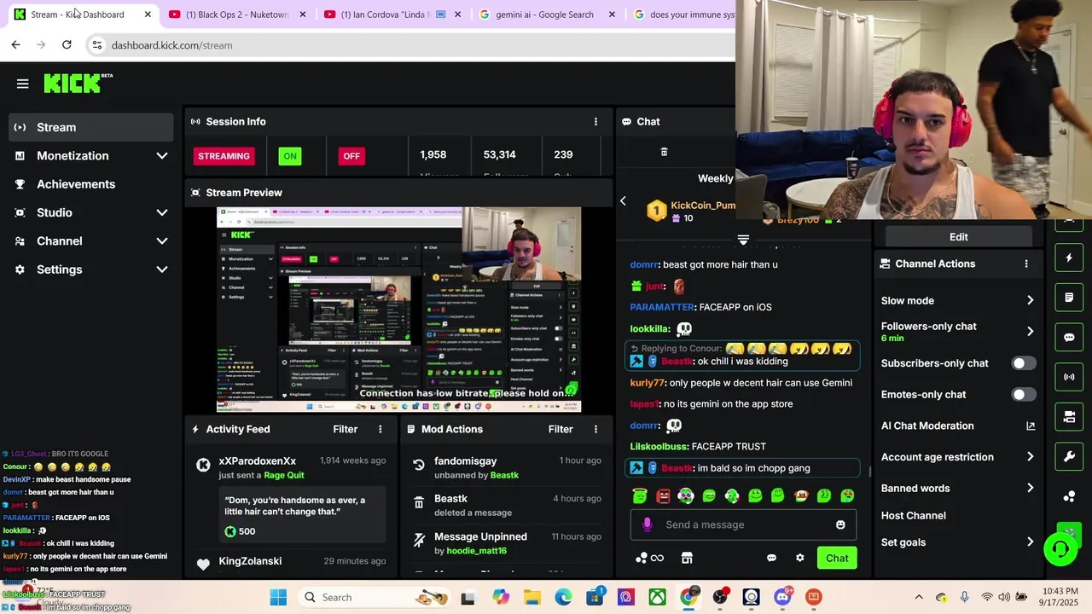Switch to Black Ops 2 Nuketown tab
Image resolution: width=1092 pixels, height=614 pixels.
pyautogui.click(x=236, y=14)
